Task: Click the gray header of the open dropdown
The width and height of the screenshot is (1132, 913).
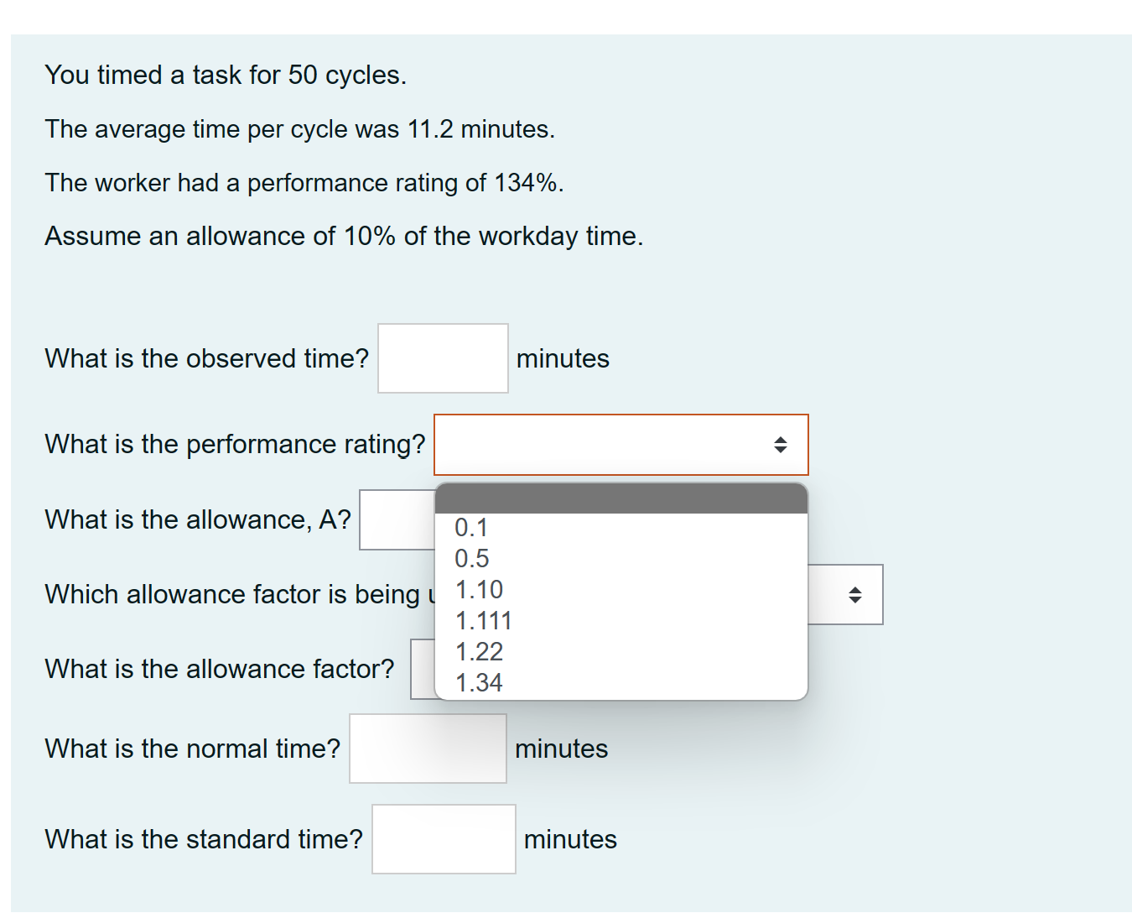Action: point(621,498)
